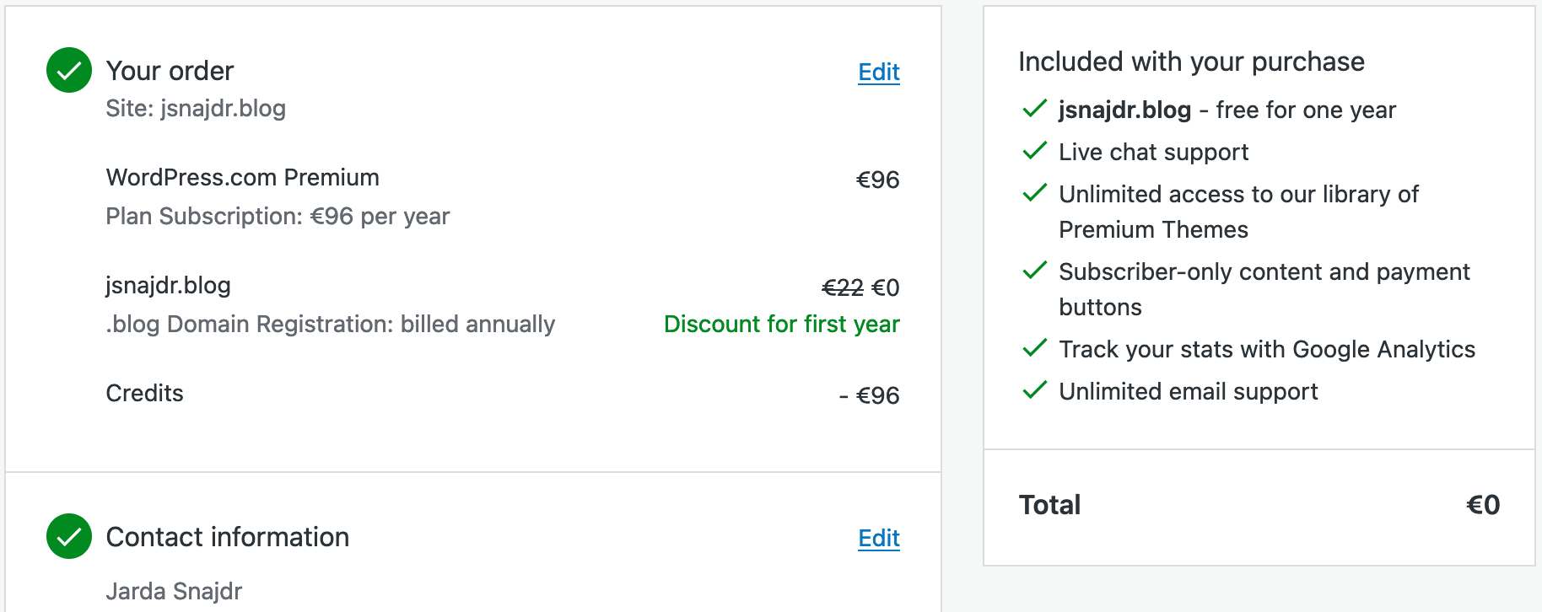Screen dimensions: 1542x612
Task: Click the Total €0 amount
Action: point(1482,505)
